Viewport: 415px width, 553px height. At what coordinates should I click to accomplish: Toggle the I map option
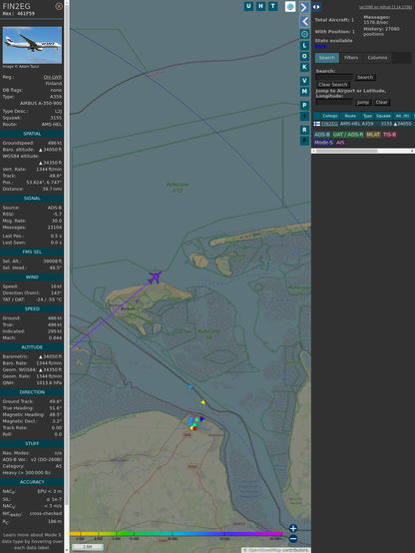pos(304,116)
